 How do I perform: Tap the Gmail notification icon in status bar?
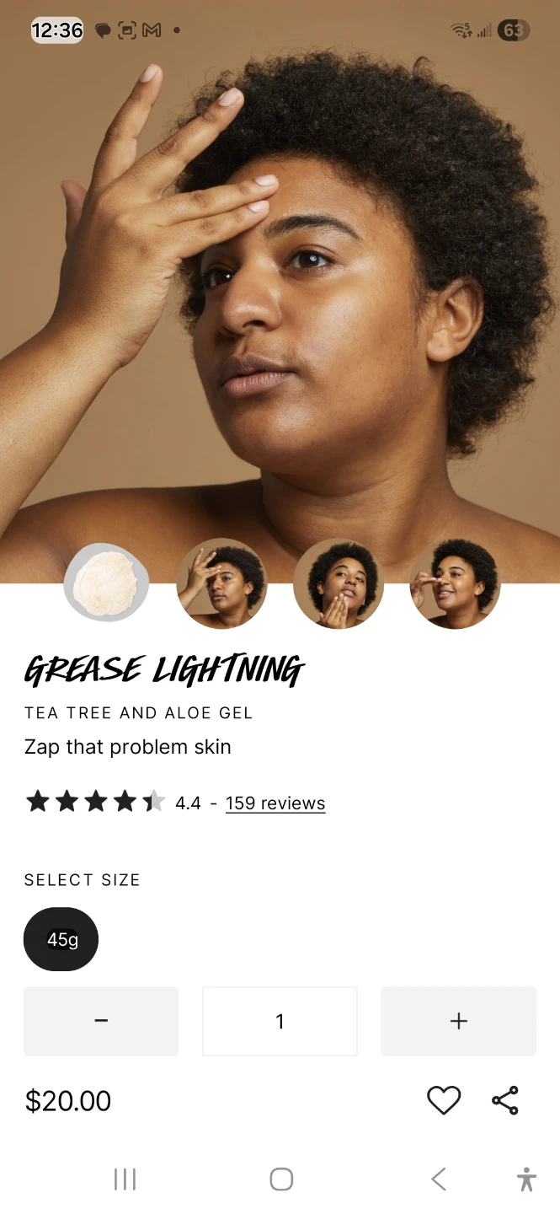152,30
